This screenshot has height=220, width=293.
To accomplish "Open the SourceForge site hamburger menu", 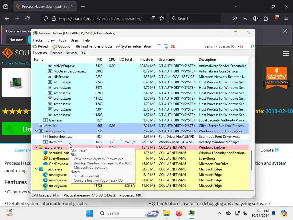I will point(286,53).
